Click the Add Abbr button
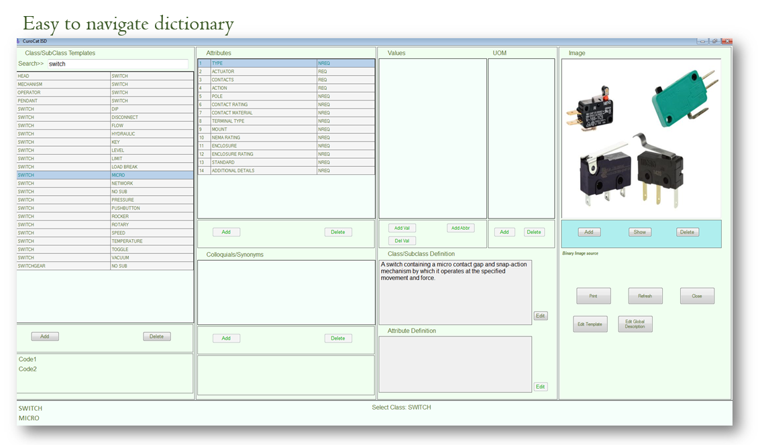The width and height of the screenshot is (758, 445). pyautogui.click(x=460, y=228)
